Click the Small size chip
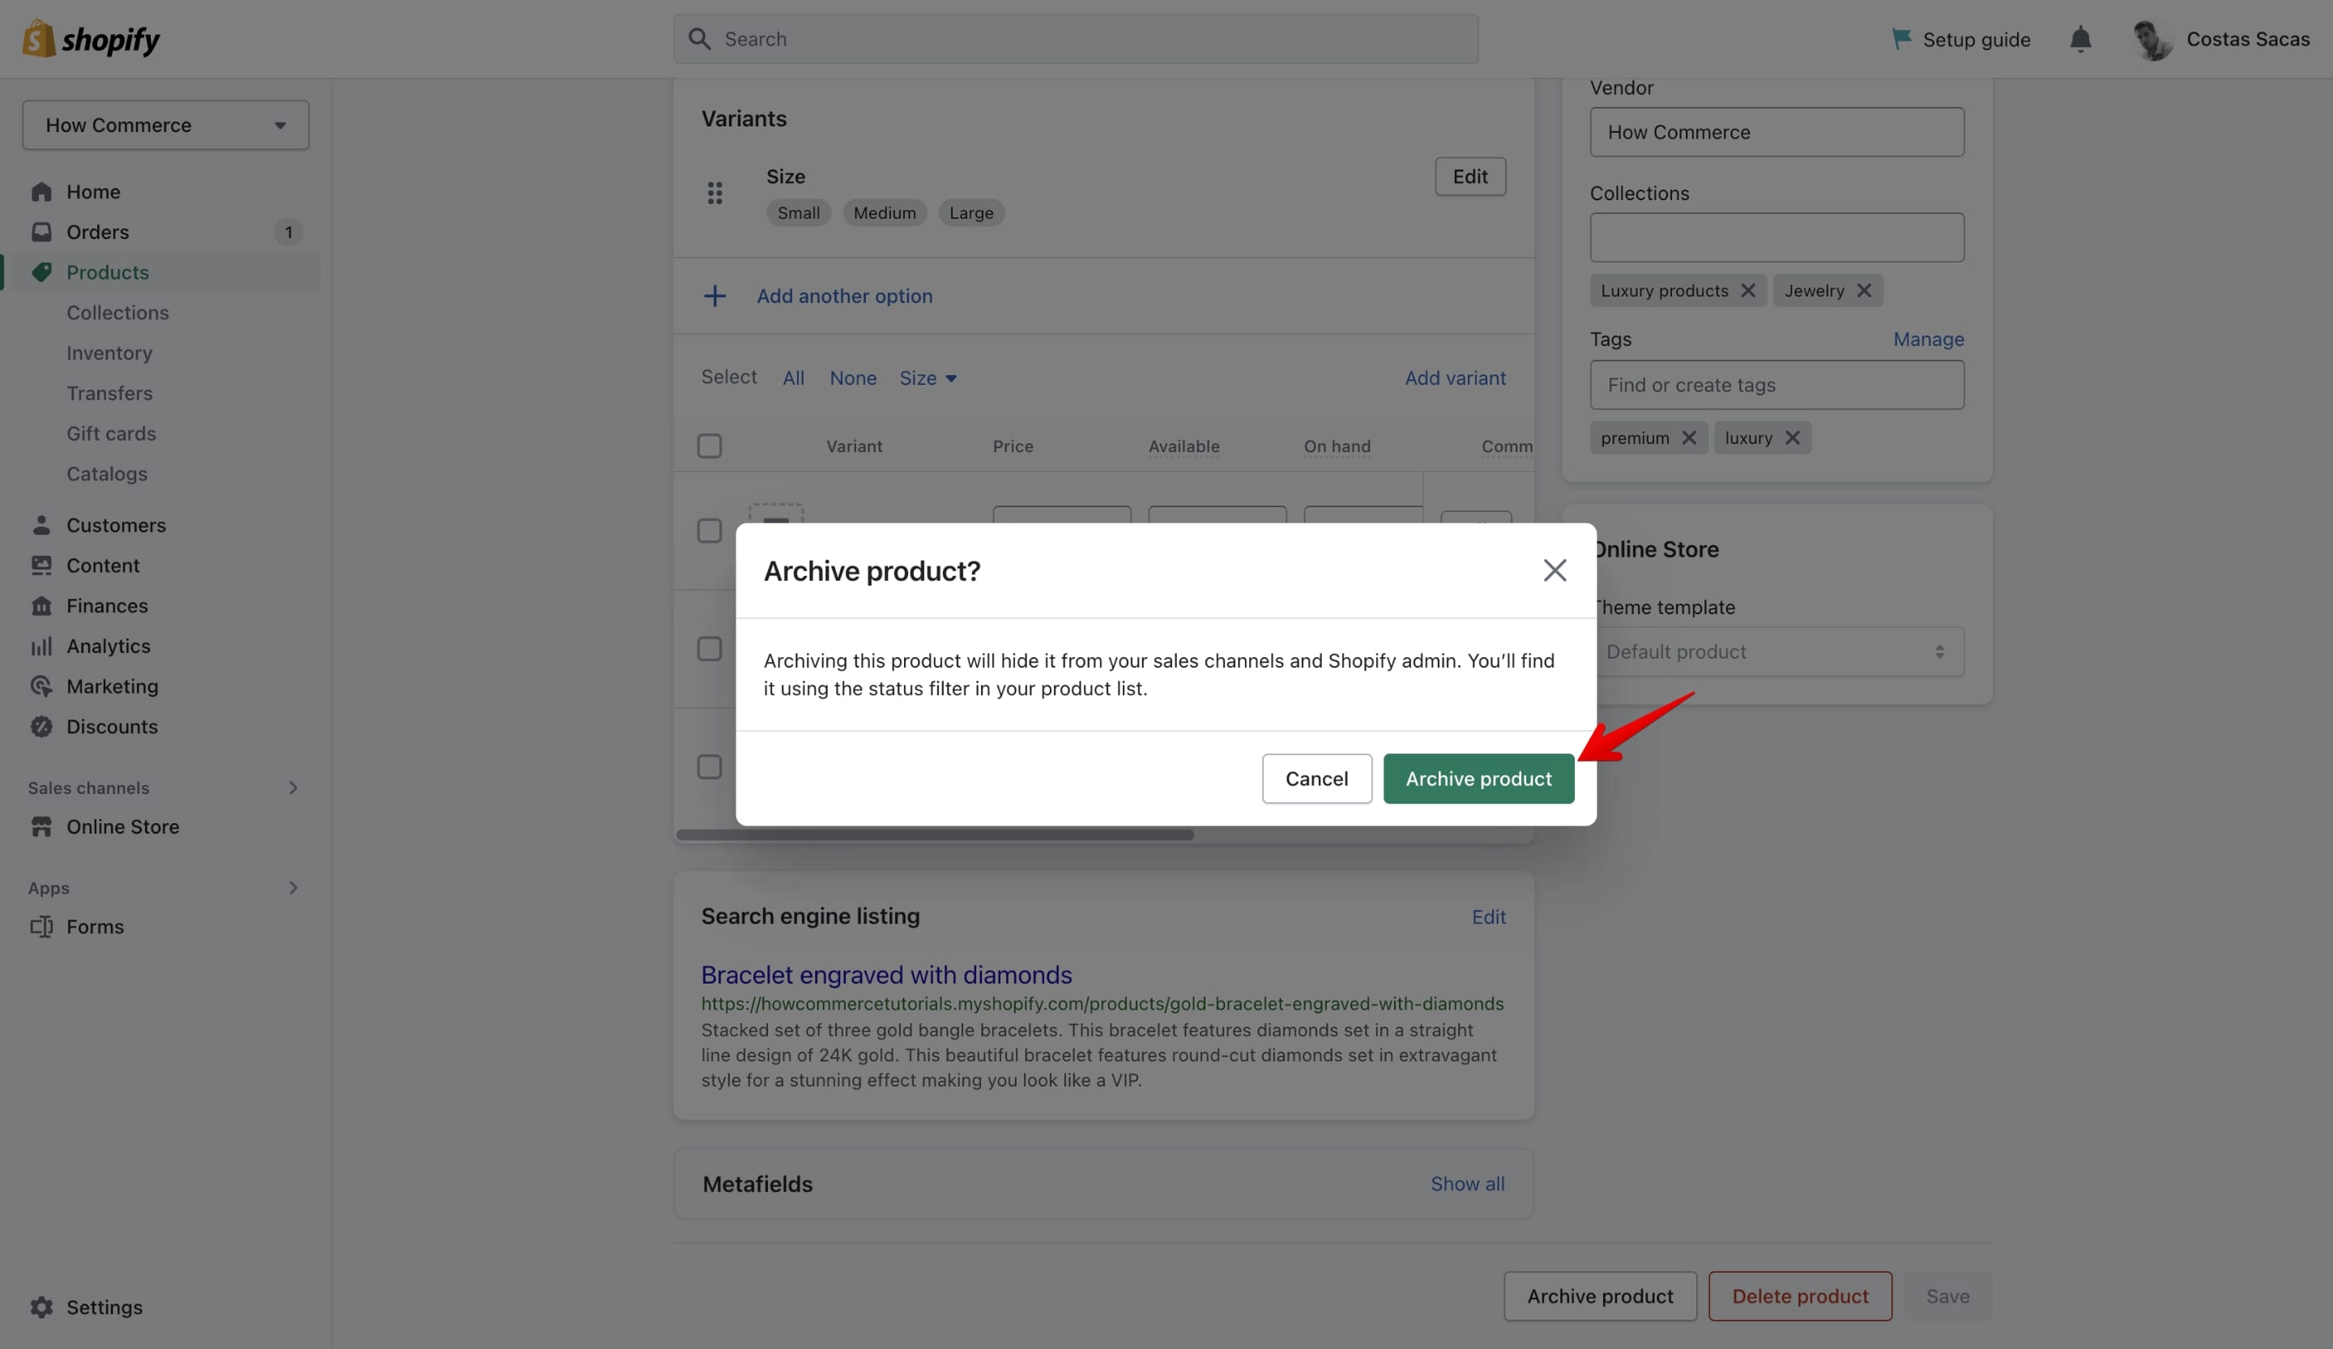The width and height of the screenshot is (2333, 1349). pos(798,213)
